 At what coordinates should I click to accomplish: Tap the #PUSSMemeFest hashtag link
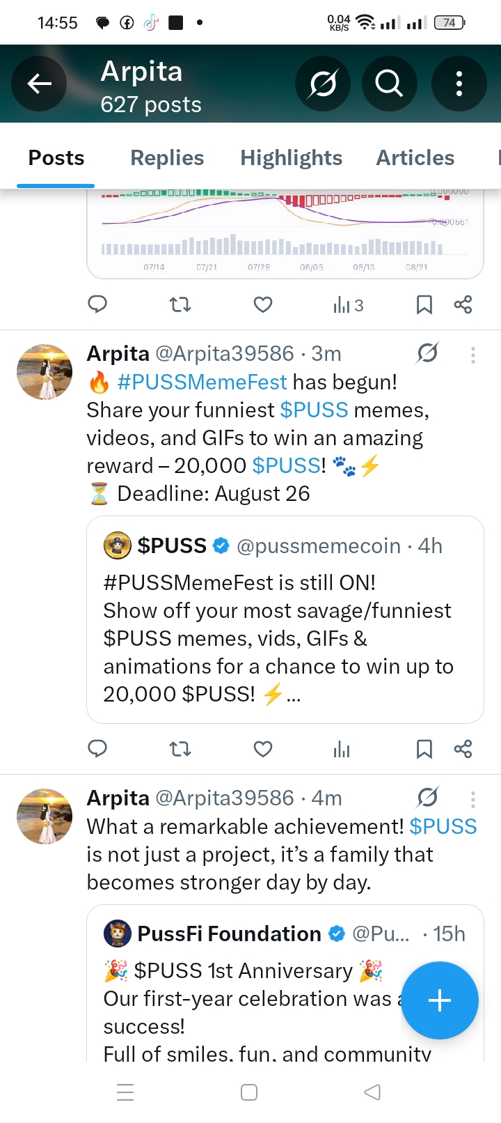pyautogui.click(x=202, y=382)
